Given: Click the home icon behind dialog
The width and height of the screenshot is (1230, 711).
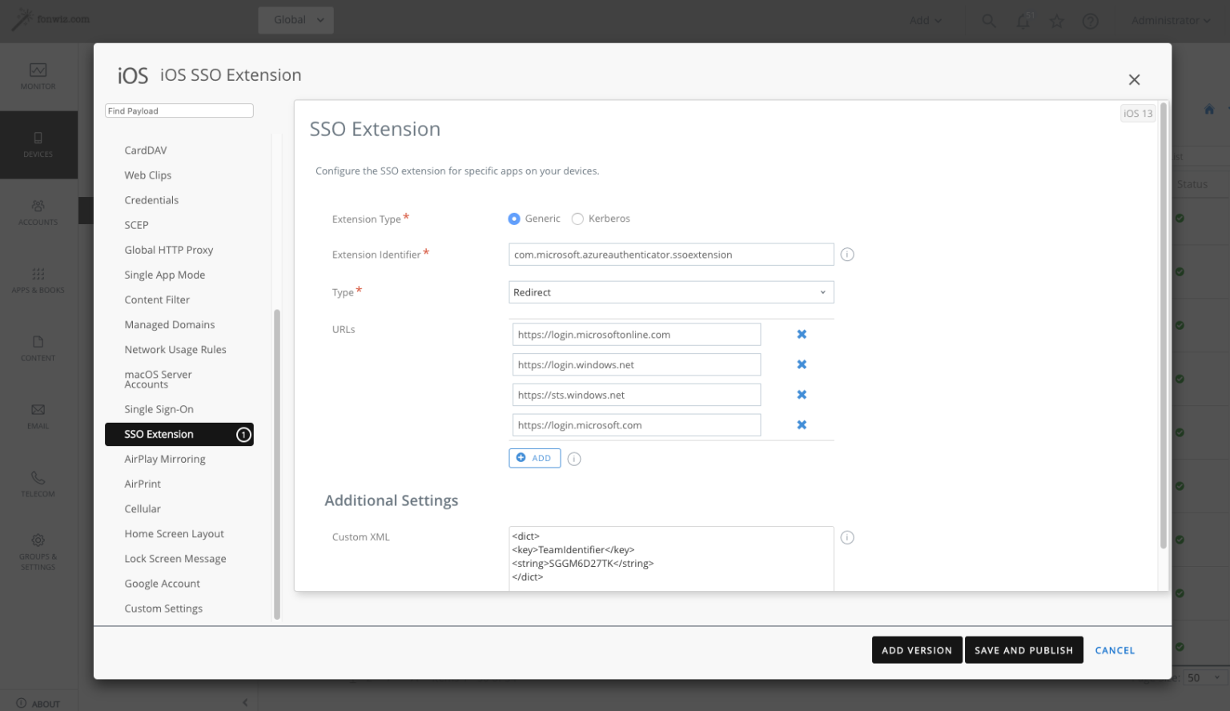Looking at the screenshot, I should tap(1209, 110).
